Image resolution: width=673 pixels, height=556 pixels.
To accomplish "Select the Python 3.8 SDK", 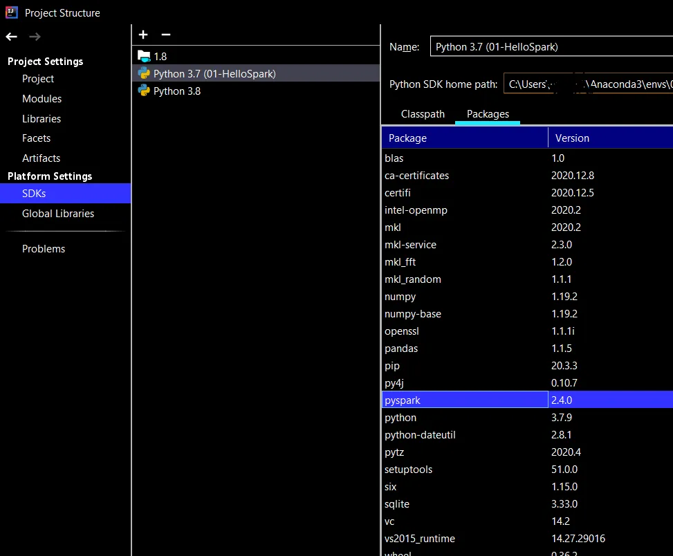I will pos(256,91).
